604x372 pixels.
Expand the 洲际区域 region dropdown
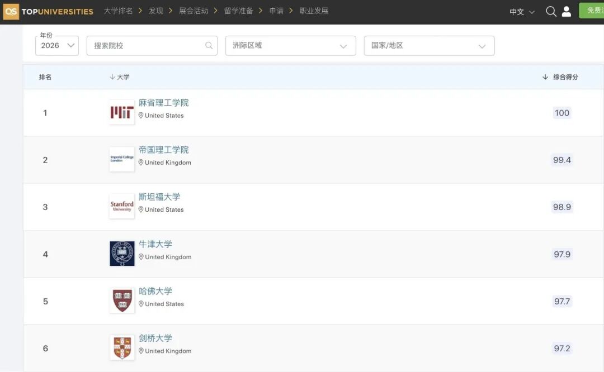[290, 45]
